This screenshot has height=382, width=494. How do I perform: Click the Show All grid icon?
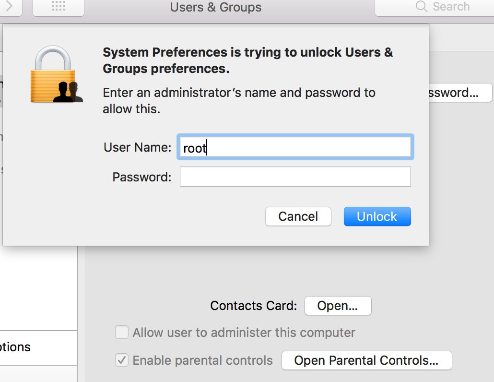pos(58,6)
